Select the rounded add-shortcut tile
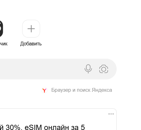This screenshot has width=141, height=130. (31, 29)
